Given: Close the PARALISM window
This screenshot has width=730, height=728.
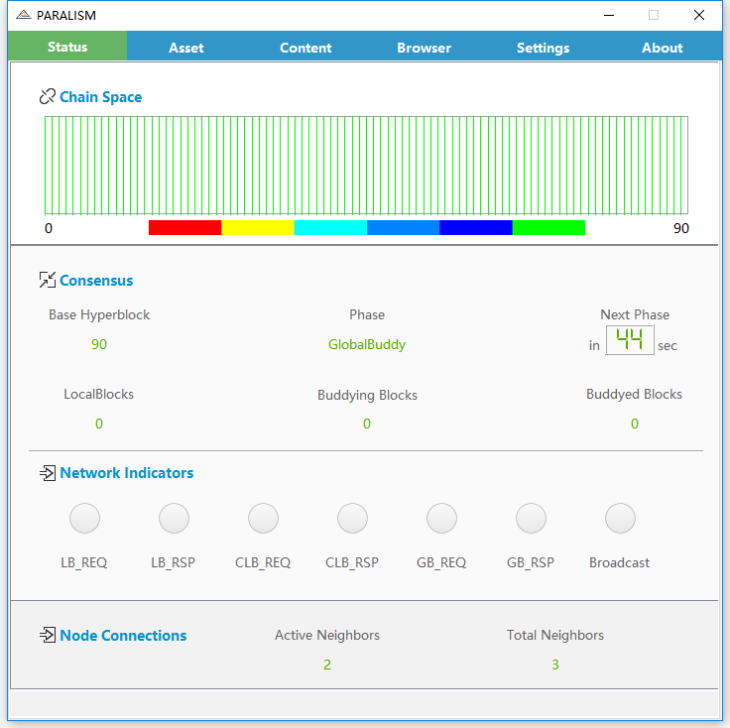Looking at the screenshot, I should (x=699, y=15).
